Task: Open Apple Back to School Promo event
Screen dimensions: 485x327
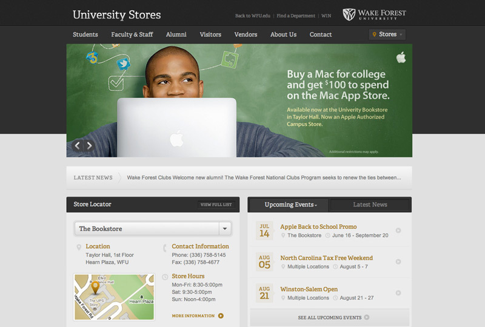Action: [318, 226]
